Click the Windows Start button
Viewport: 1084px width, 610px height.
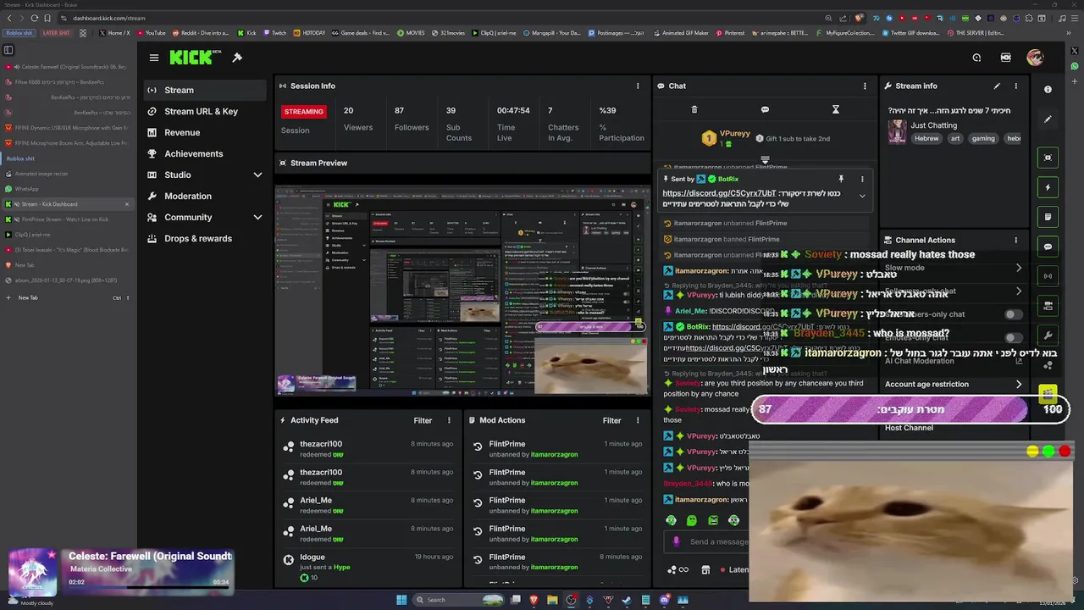[x=401, y=600]
